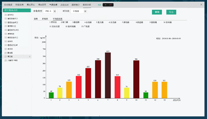This screenshot has height=119, width=207.
Task: Click the X icon on the 南口路 sidebar row
Action: point(29,56)
